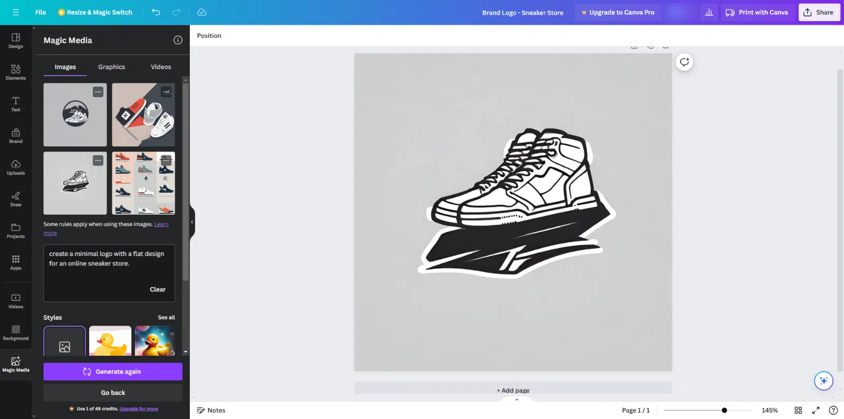This screenshot has height=419, width=844.
Task: Open the grid view of pages
Action: point(798,410)
